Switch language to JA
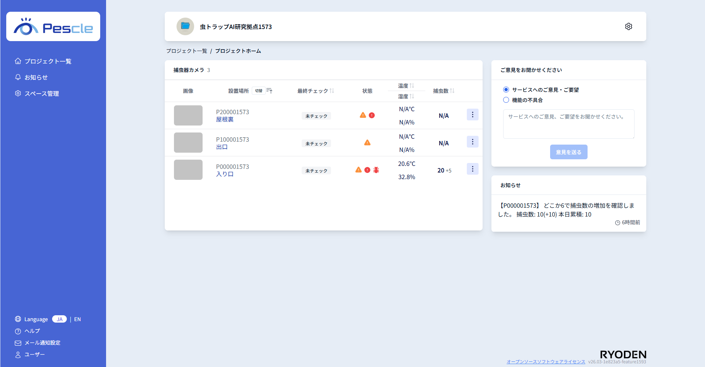705x367 pixels. [59, 319]
